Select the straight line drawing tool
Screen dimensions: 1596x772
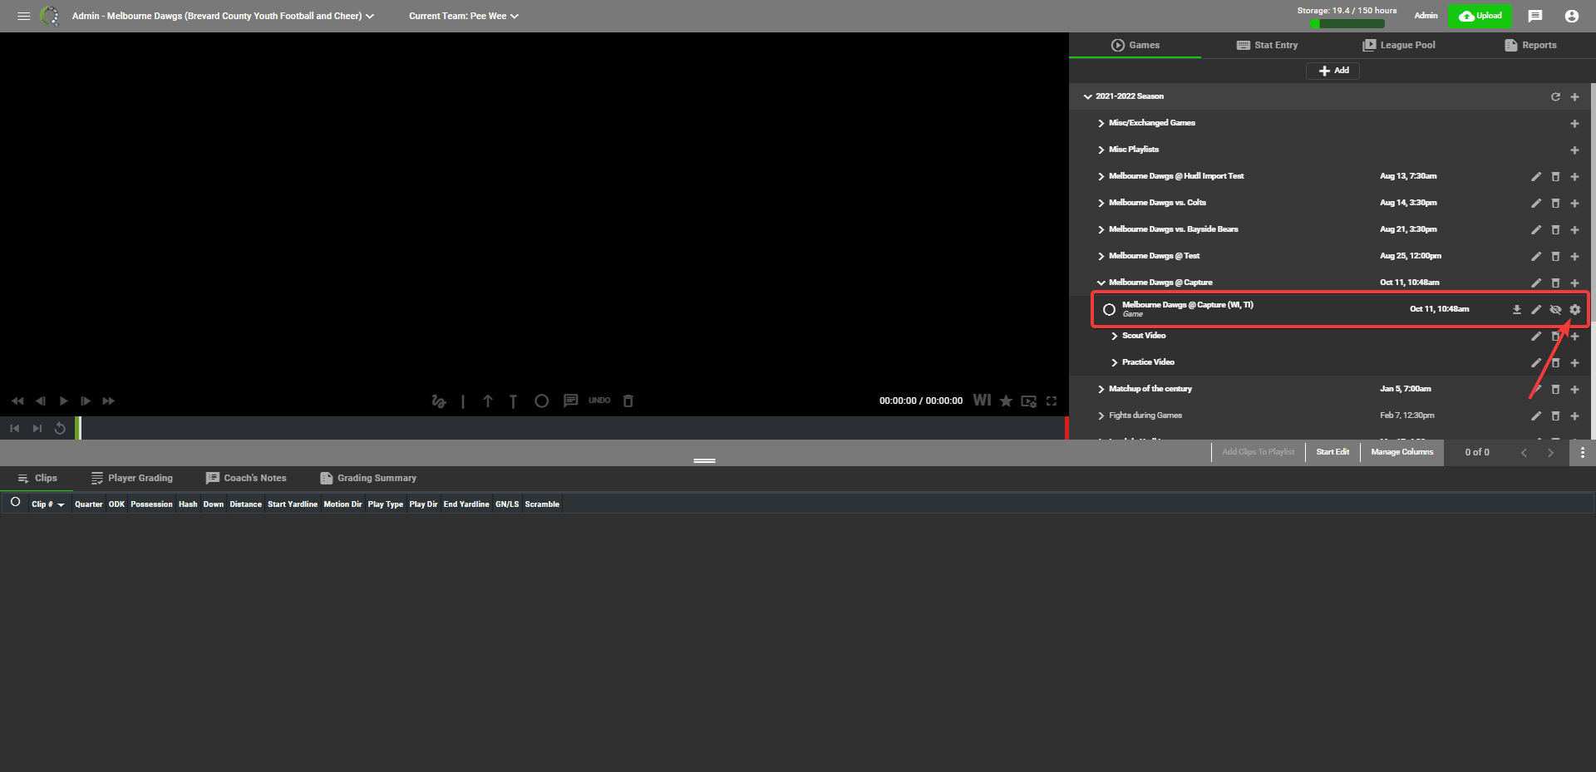tap(463, 401)
